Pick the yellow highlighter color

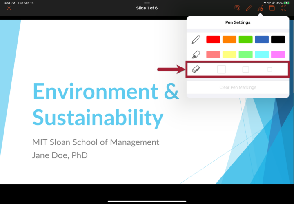point(229,54)
